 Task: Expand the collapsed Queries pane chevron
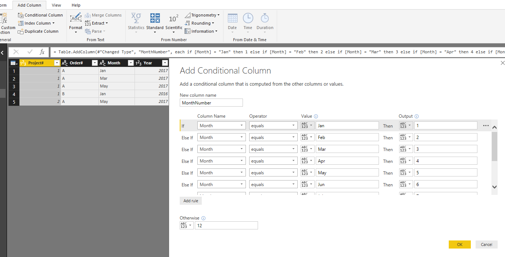[x=3, y=53]
